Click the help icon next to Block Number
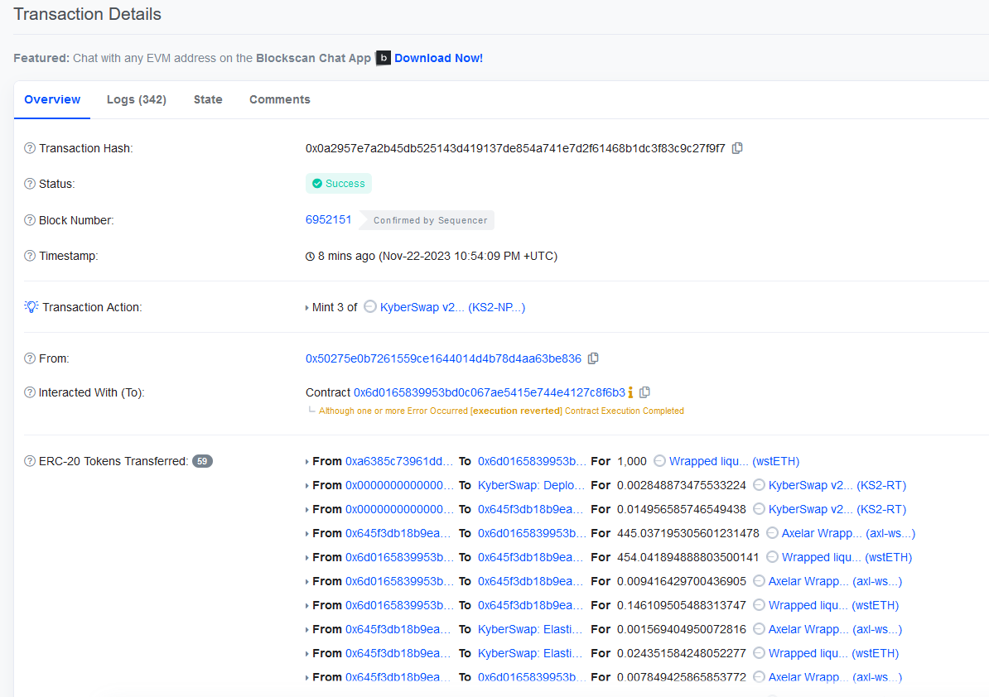This screenshot has width=989, height=697. tap(30, 220)
